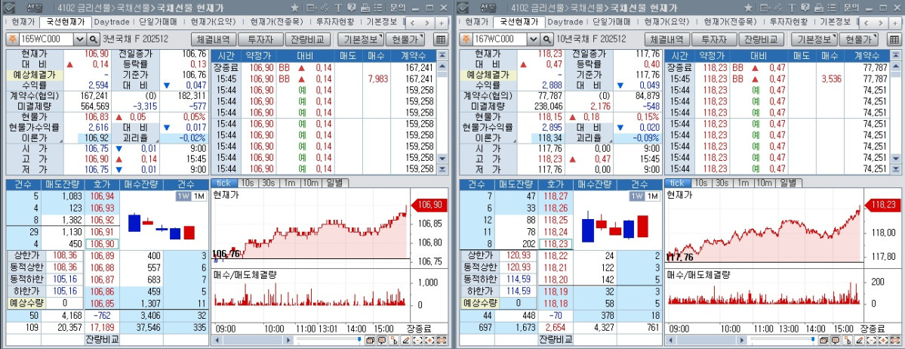Adjust the chart zoom slider under right chart
This screenshot has height=349, width=905.
[x=813, y=339]
